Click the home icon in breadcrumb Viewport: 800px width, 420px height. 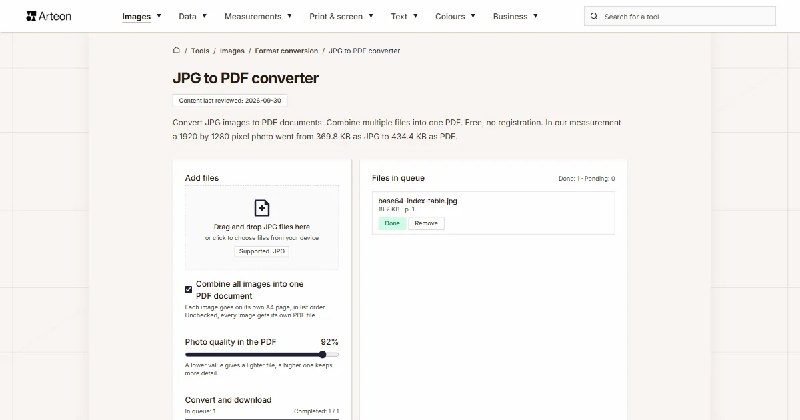click(177, 50)
